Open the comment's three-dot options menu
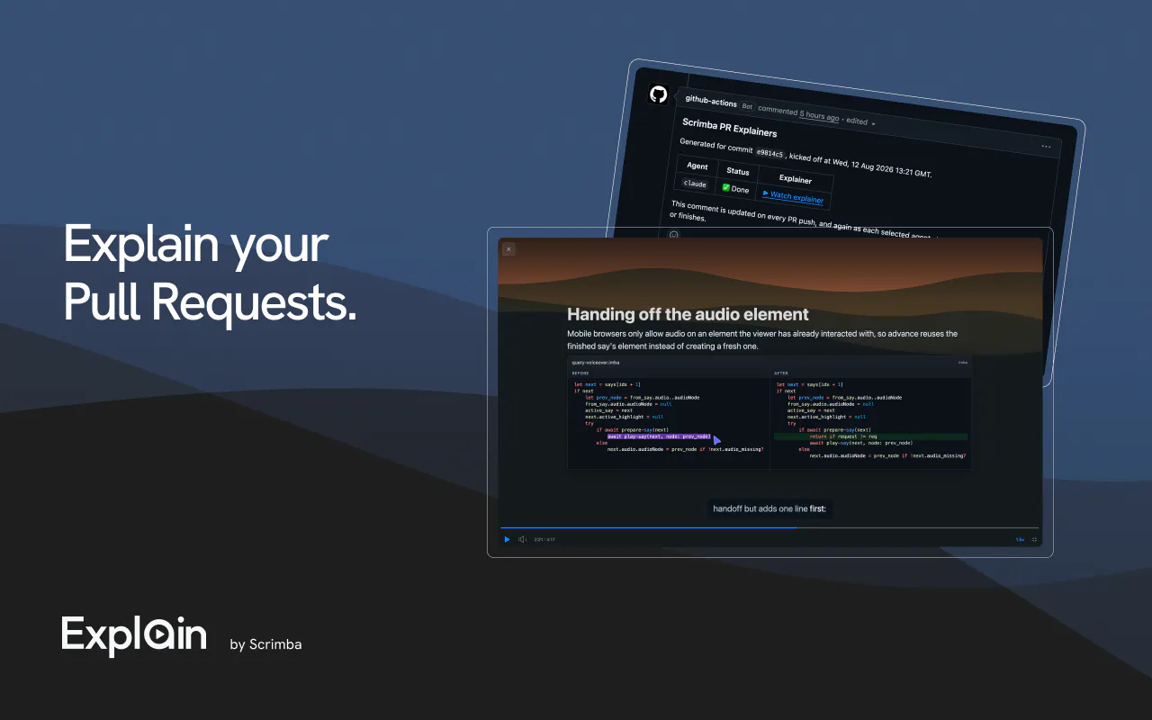 point(1046,146)
